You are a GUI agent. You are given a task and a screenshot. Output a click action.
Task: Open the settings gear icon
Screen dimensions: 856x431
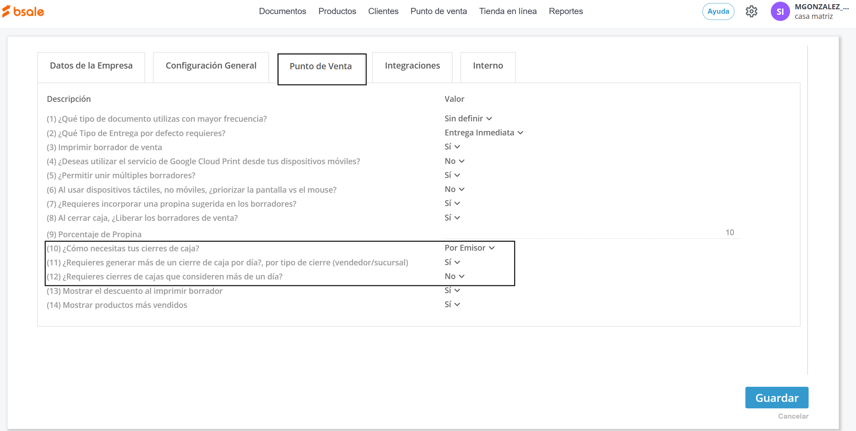[751, 11]
